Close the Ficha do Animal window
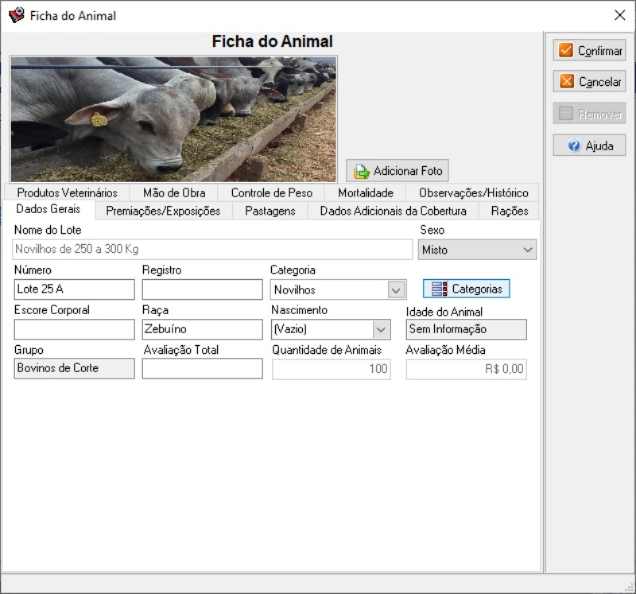Viewport: 636px width, 594px height. pos(620,15)
